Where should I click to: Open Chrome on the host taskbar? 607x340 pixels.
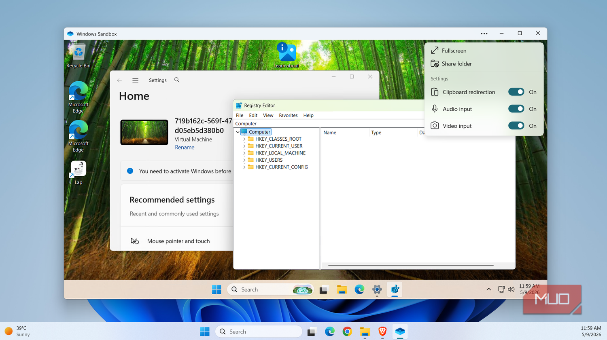tap(347, 332)
